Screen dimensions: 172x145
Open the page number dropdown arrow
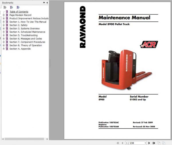[145, 143]
